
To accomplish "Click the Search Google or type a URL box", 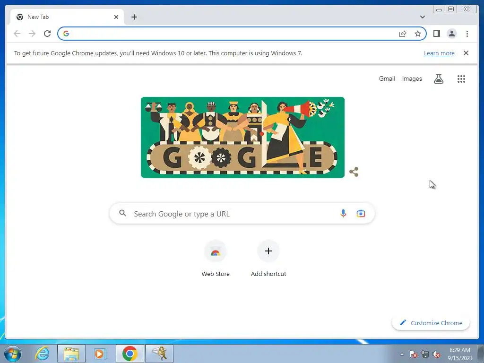I will [242, 213].
